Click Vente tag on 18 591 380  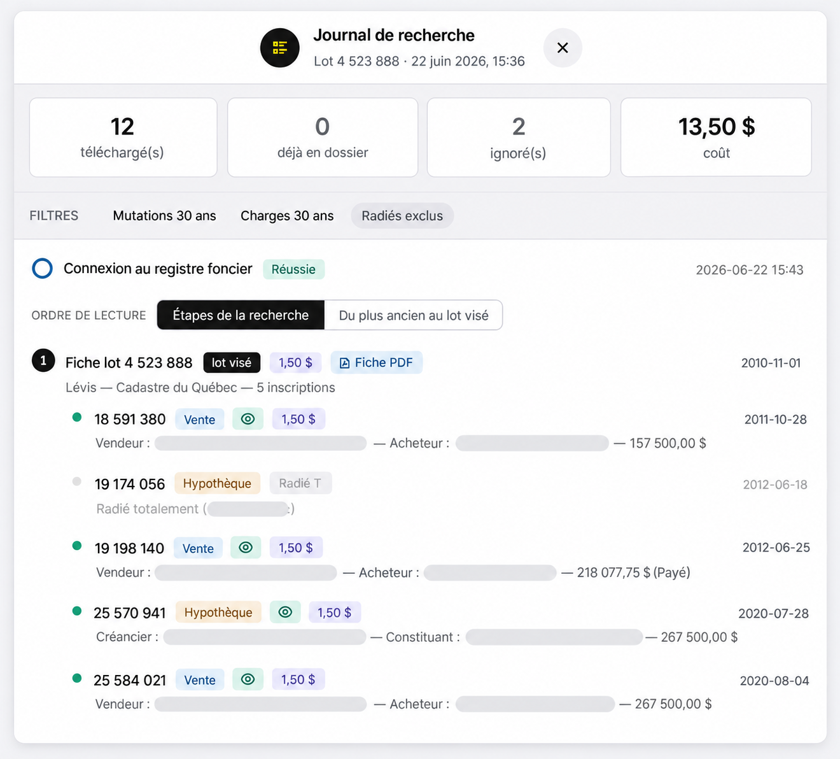(x=200, y=420)
